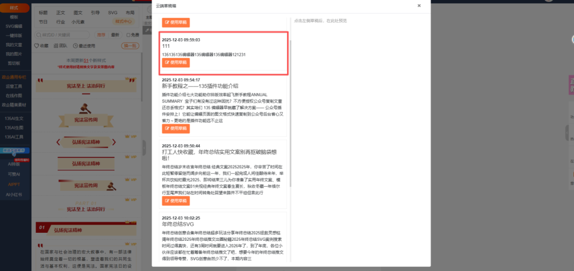
Task: Click the draft list scrollbar in the dialog
Action: tap(290, 113)
